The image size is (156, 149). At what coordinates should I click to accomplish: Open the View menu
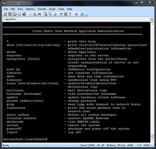click(x=20, y=9)
